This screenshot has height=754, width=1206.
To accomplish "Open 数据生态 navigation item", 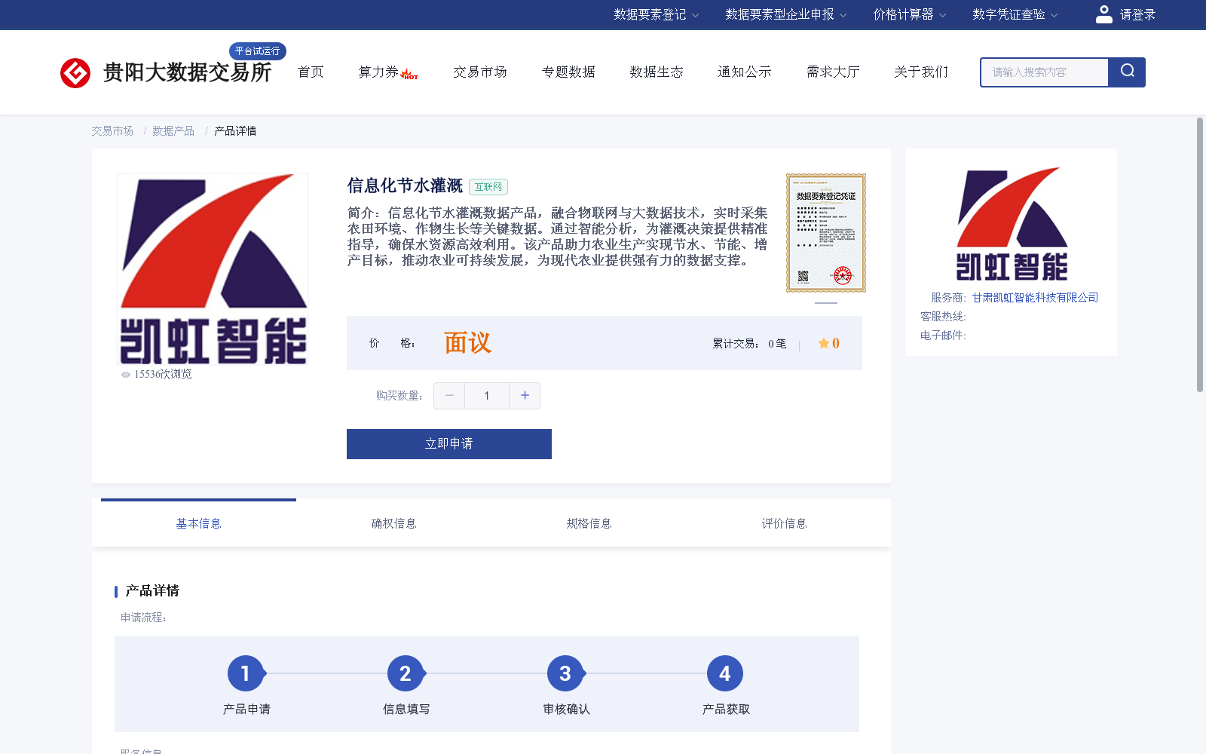I will pyautogui.click(x=657, y=72).
